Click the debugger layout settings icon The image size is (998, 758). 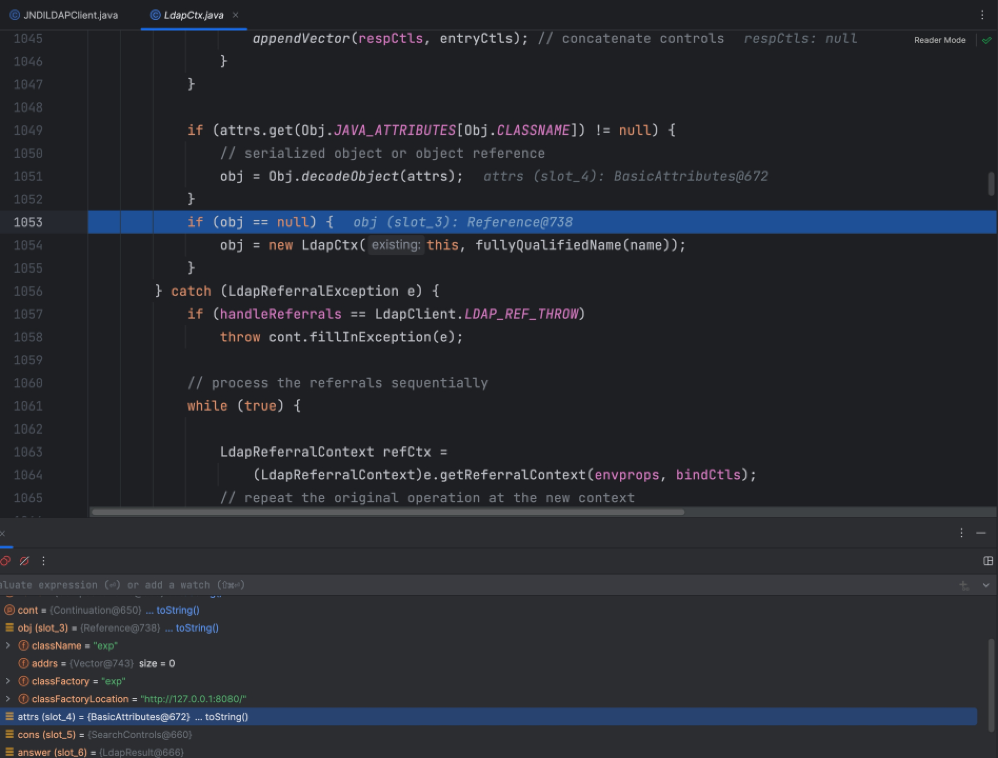click(x=988, y=561)
